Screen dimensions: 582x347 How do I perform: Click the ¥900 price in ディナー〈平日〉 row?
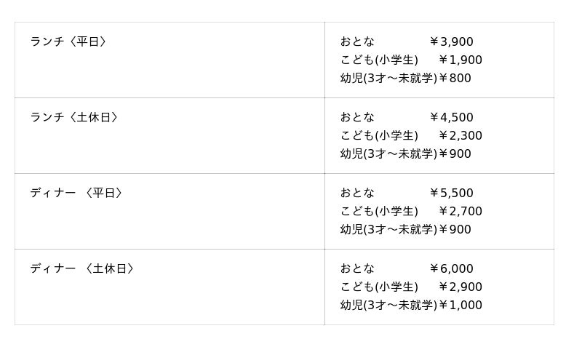coord(455,230)
